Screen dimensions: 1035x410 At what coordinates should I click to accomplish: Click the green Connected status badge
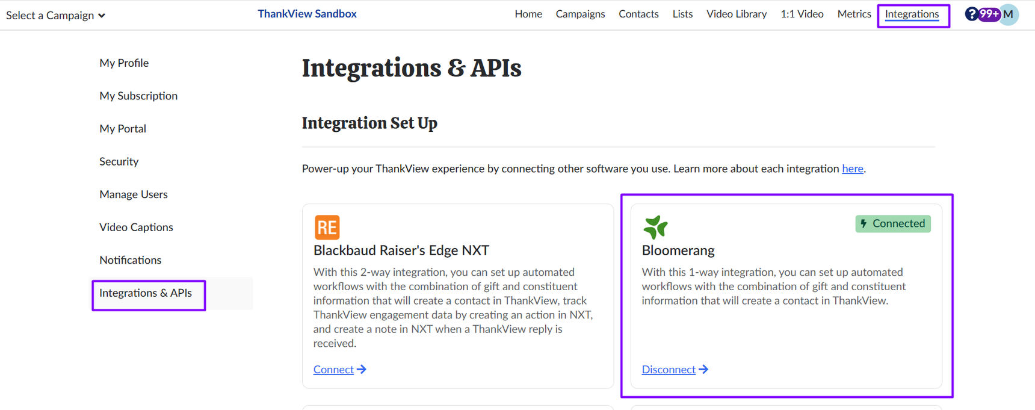click(893, 224)
